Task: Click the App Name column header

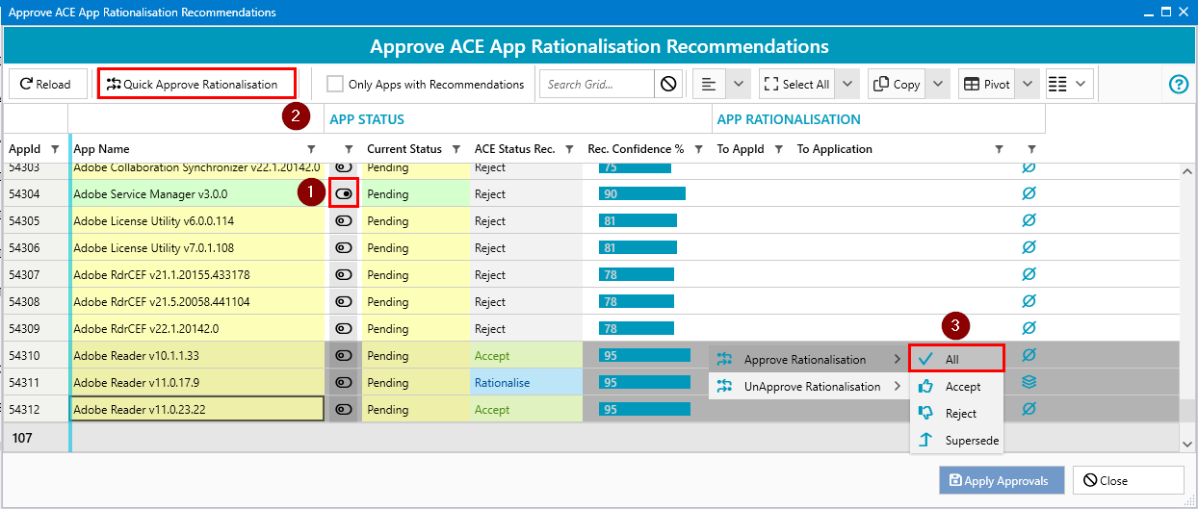Action: pyautogui.click(x=101, y=149)
